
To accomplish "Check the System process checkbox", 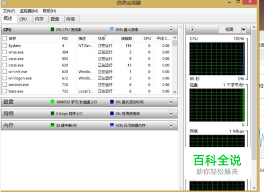I will 5,46.
